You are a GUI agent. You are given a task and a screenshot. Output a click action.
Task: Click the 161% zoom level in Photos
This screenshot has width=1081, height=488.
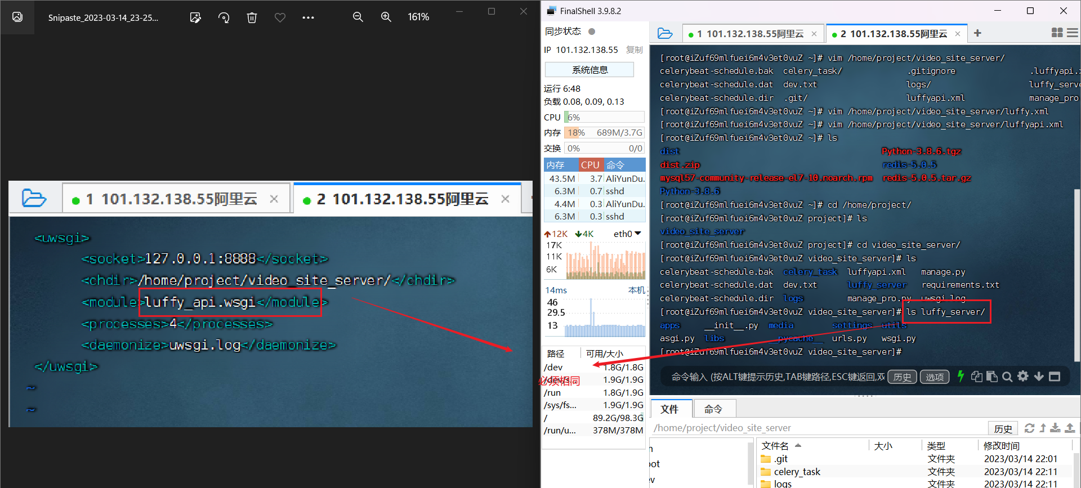418,17
